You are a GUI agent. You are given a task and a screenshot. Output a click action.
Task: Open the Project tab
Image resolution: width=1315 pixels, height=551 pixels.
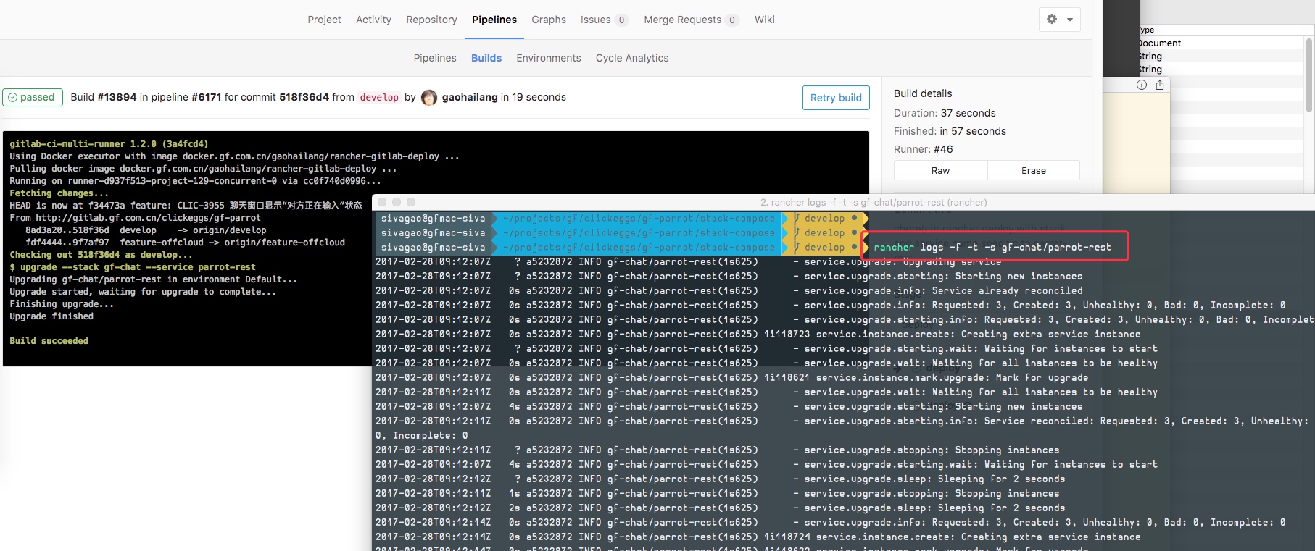(x=324, y=20)
